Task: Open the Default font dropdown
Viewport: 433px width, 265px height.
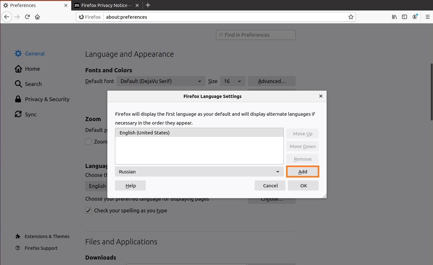Action: tap(161, 81)
